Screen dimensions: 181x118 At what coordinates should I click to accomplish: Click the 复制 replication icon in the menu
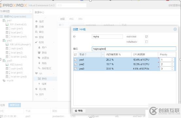click(x=36, y=37)
